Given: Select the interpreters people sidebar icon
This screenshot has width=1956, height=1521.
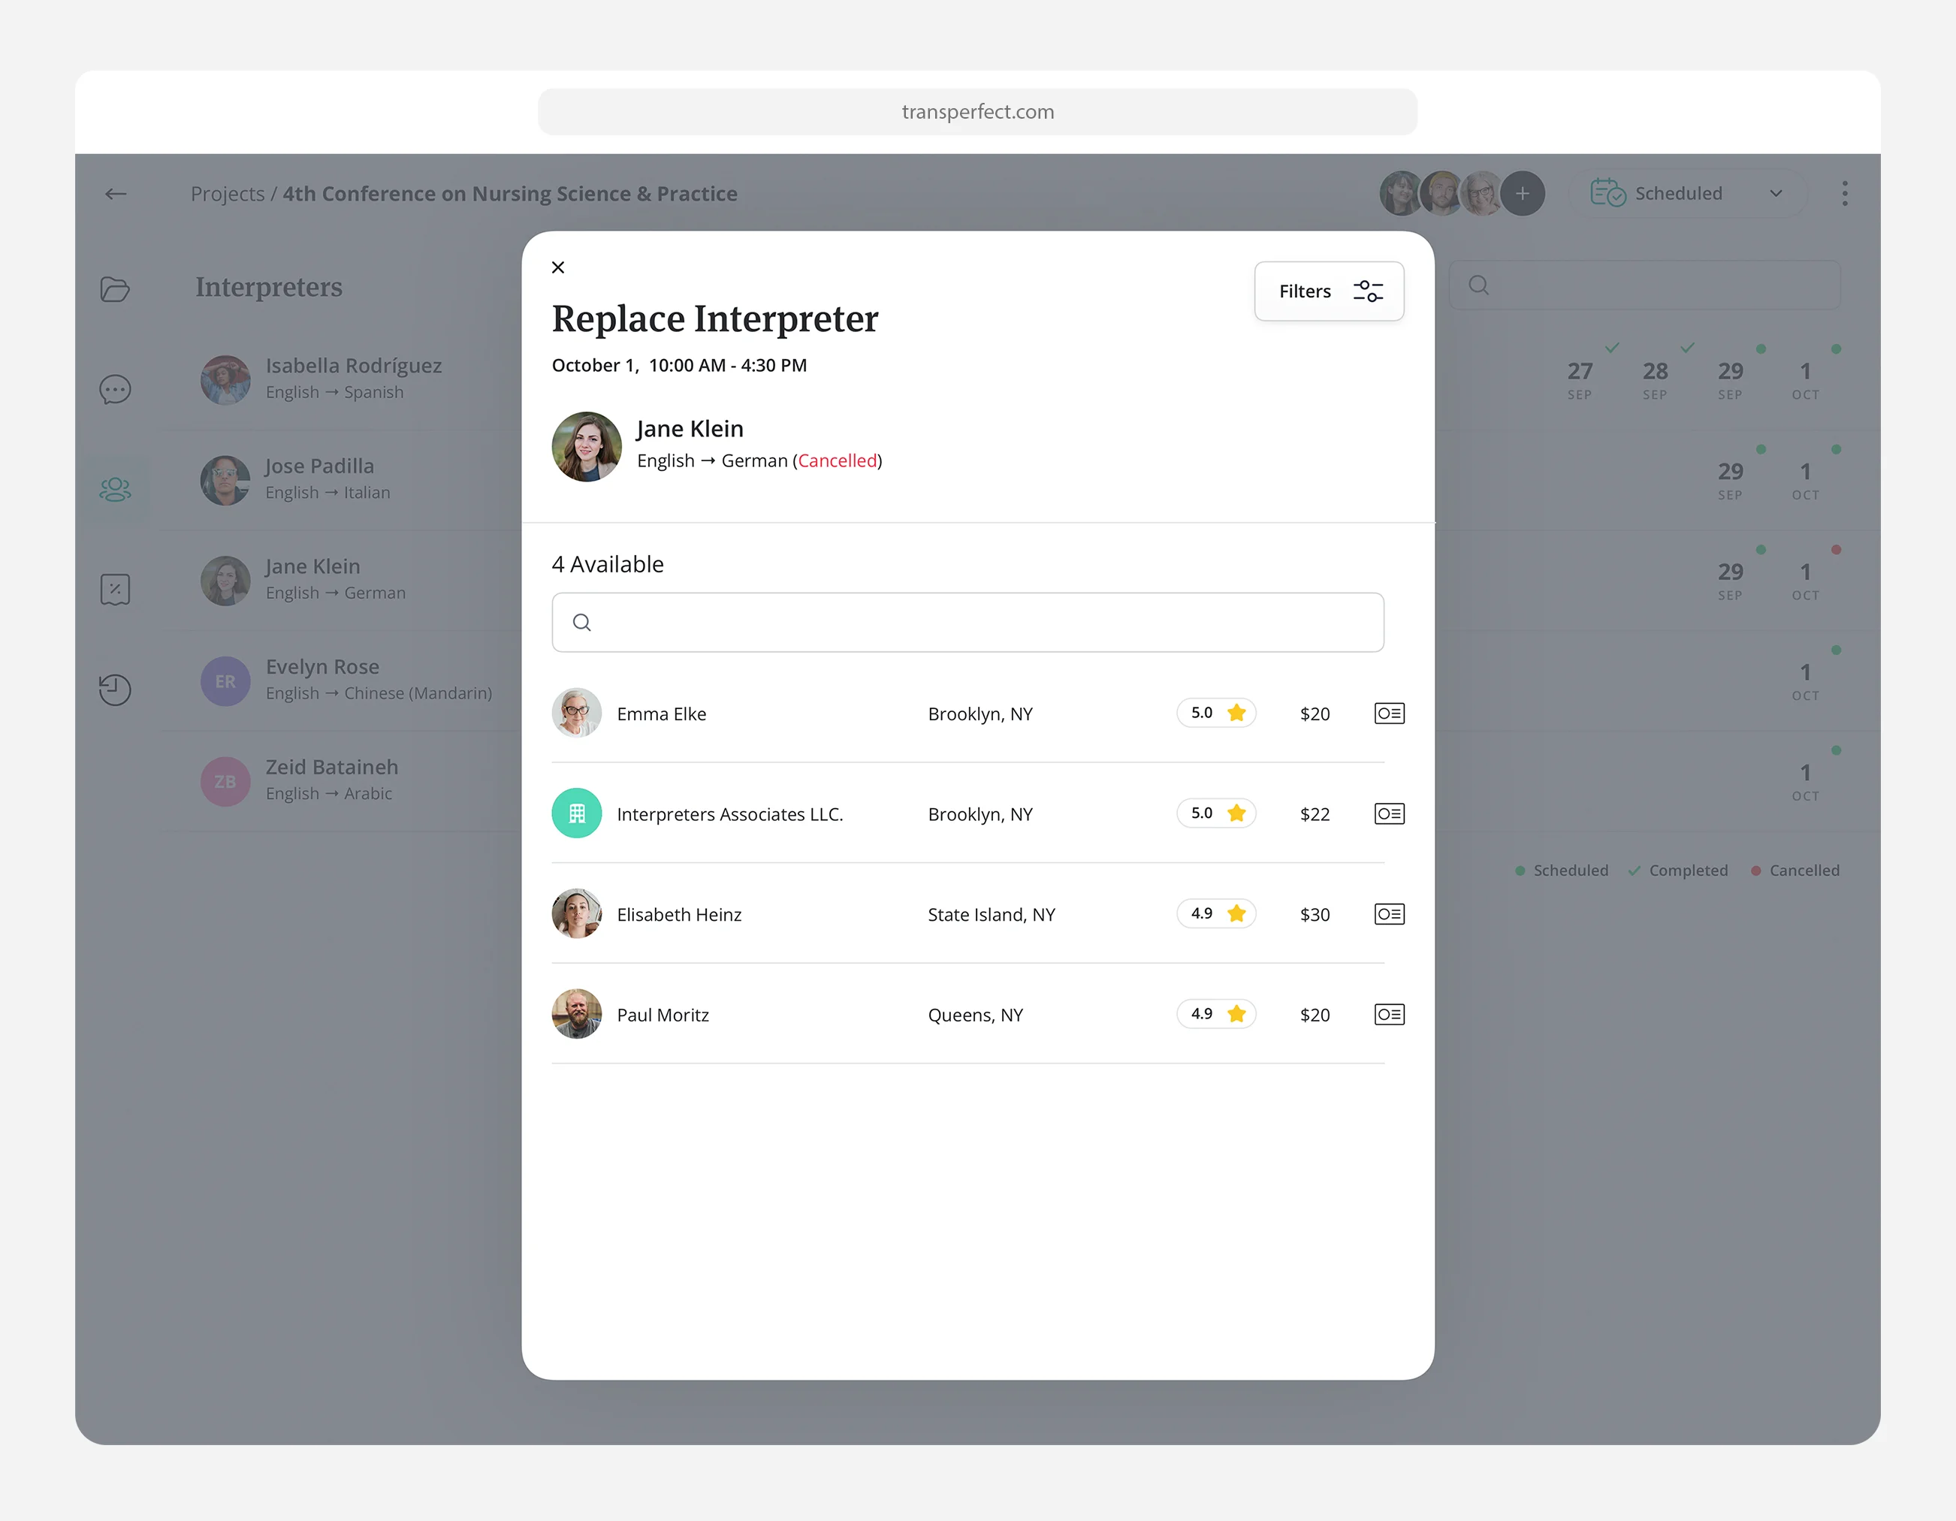Looking at the screenshot, I should point(115,489).
